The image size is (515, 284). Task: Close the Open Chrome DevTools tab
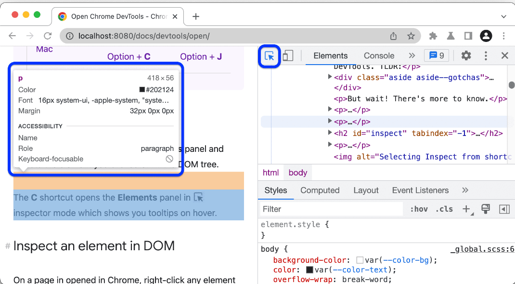[175, 16]
